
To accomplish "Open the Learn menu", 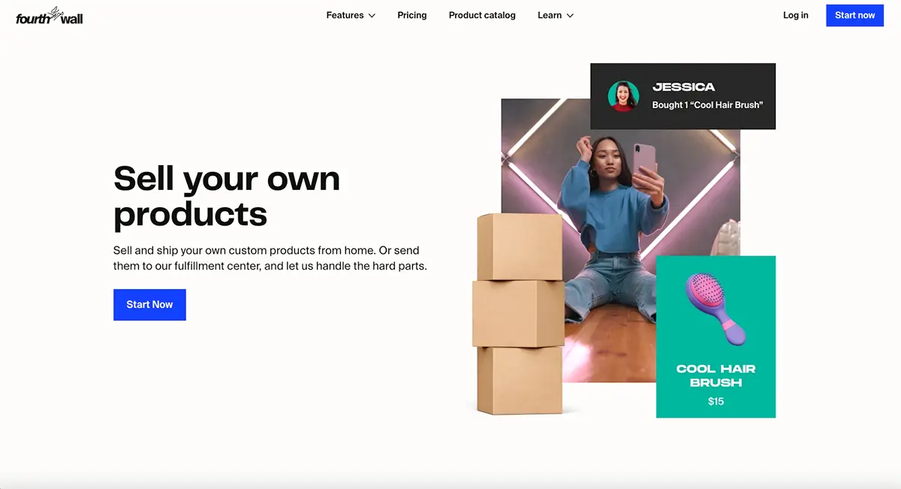I will (x=556, y=15).
